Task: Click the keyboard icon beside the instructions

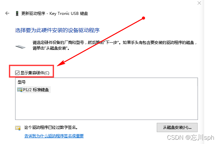Action: pyautogui.click(x=20, y=47)
